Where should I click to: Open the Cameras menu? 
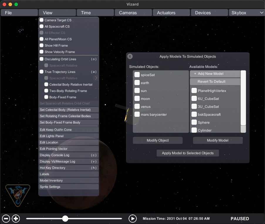pos(133,13)
